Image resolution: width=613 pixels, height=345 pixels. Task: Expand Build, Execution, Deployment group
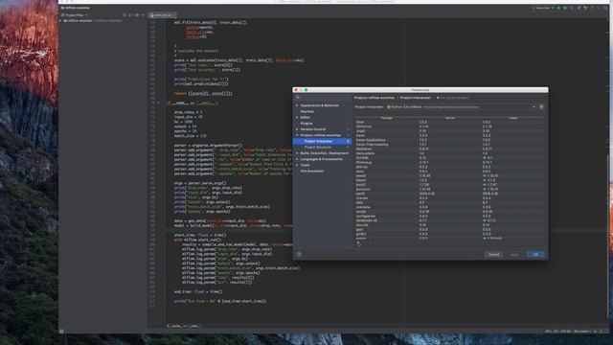[297, 153]
